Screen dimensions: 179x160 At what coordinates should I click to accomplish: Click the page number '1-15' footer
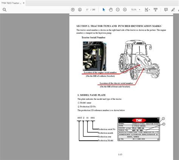click(120, 154)
